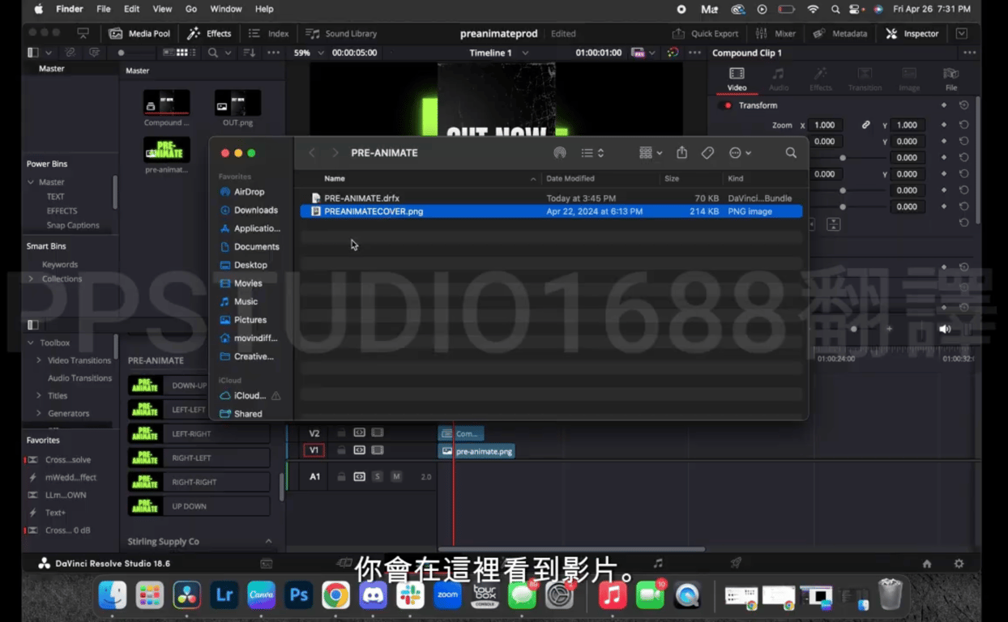Edit the Zoom Y value field
Viewport: 1008px width, 622px height.
[907, 125]
